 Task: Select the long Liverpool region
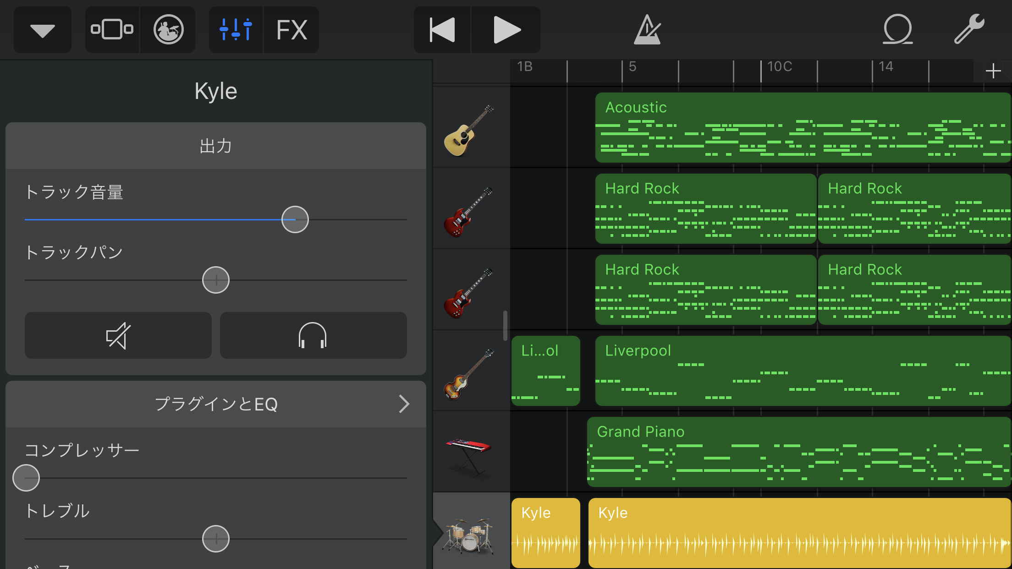tap(803, 371)
